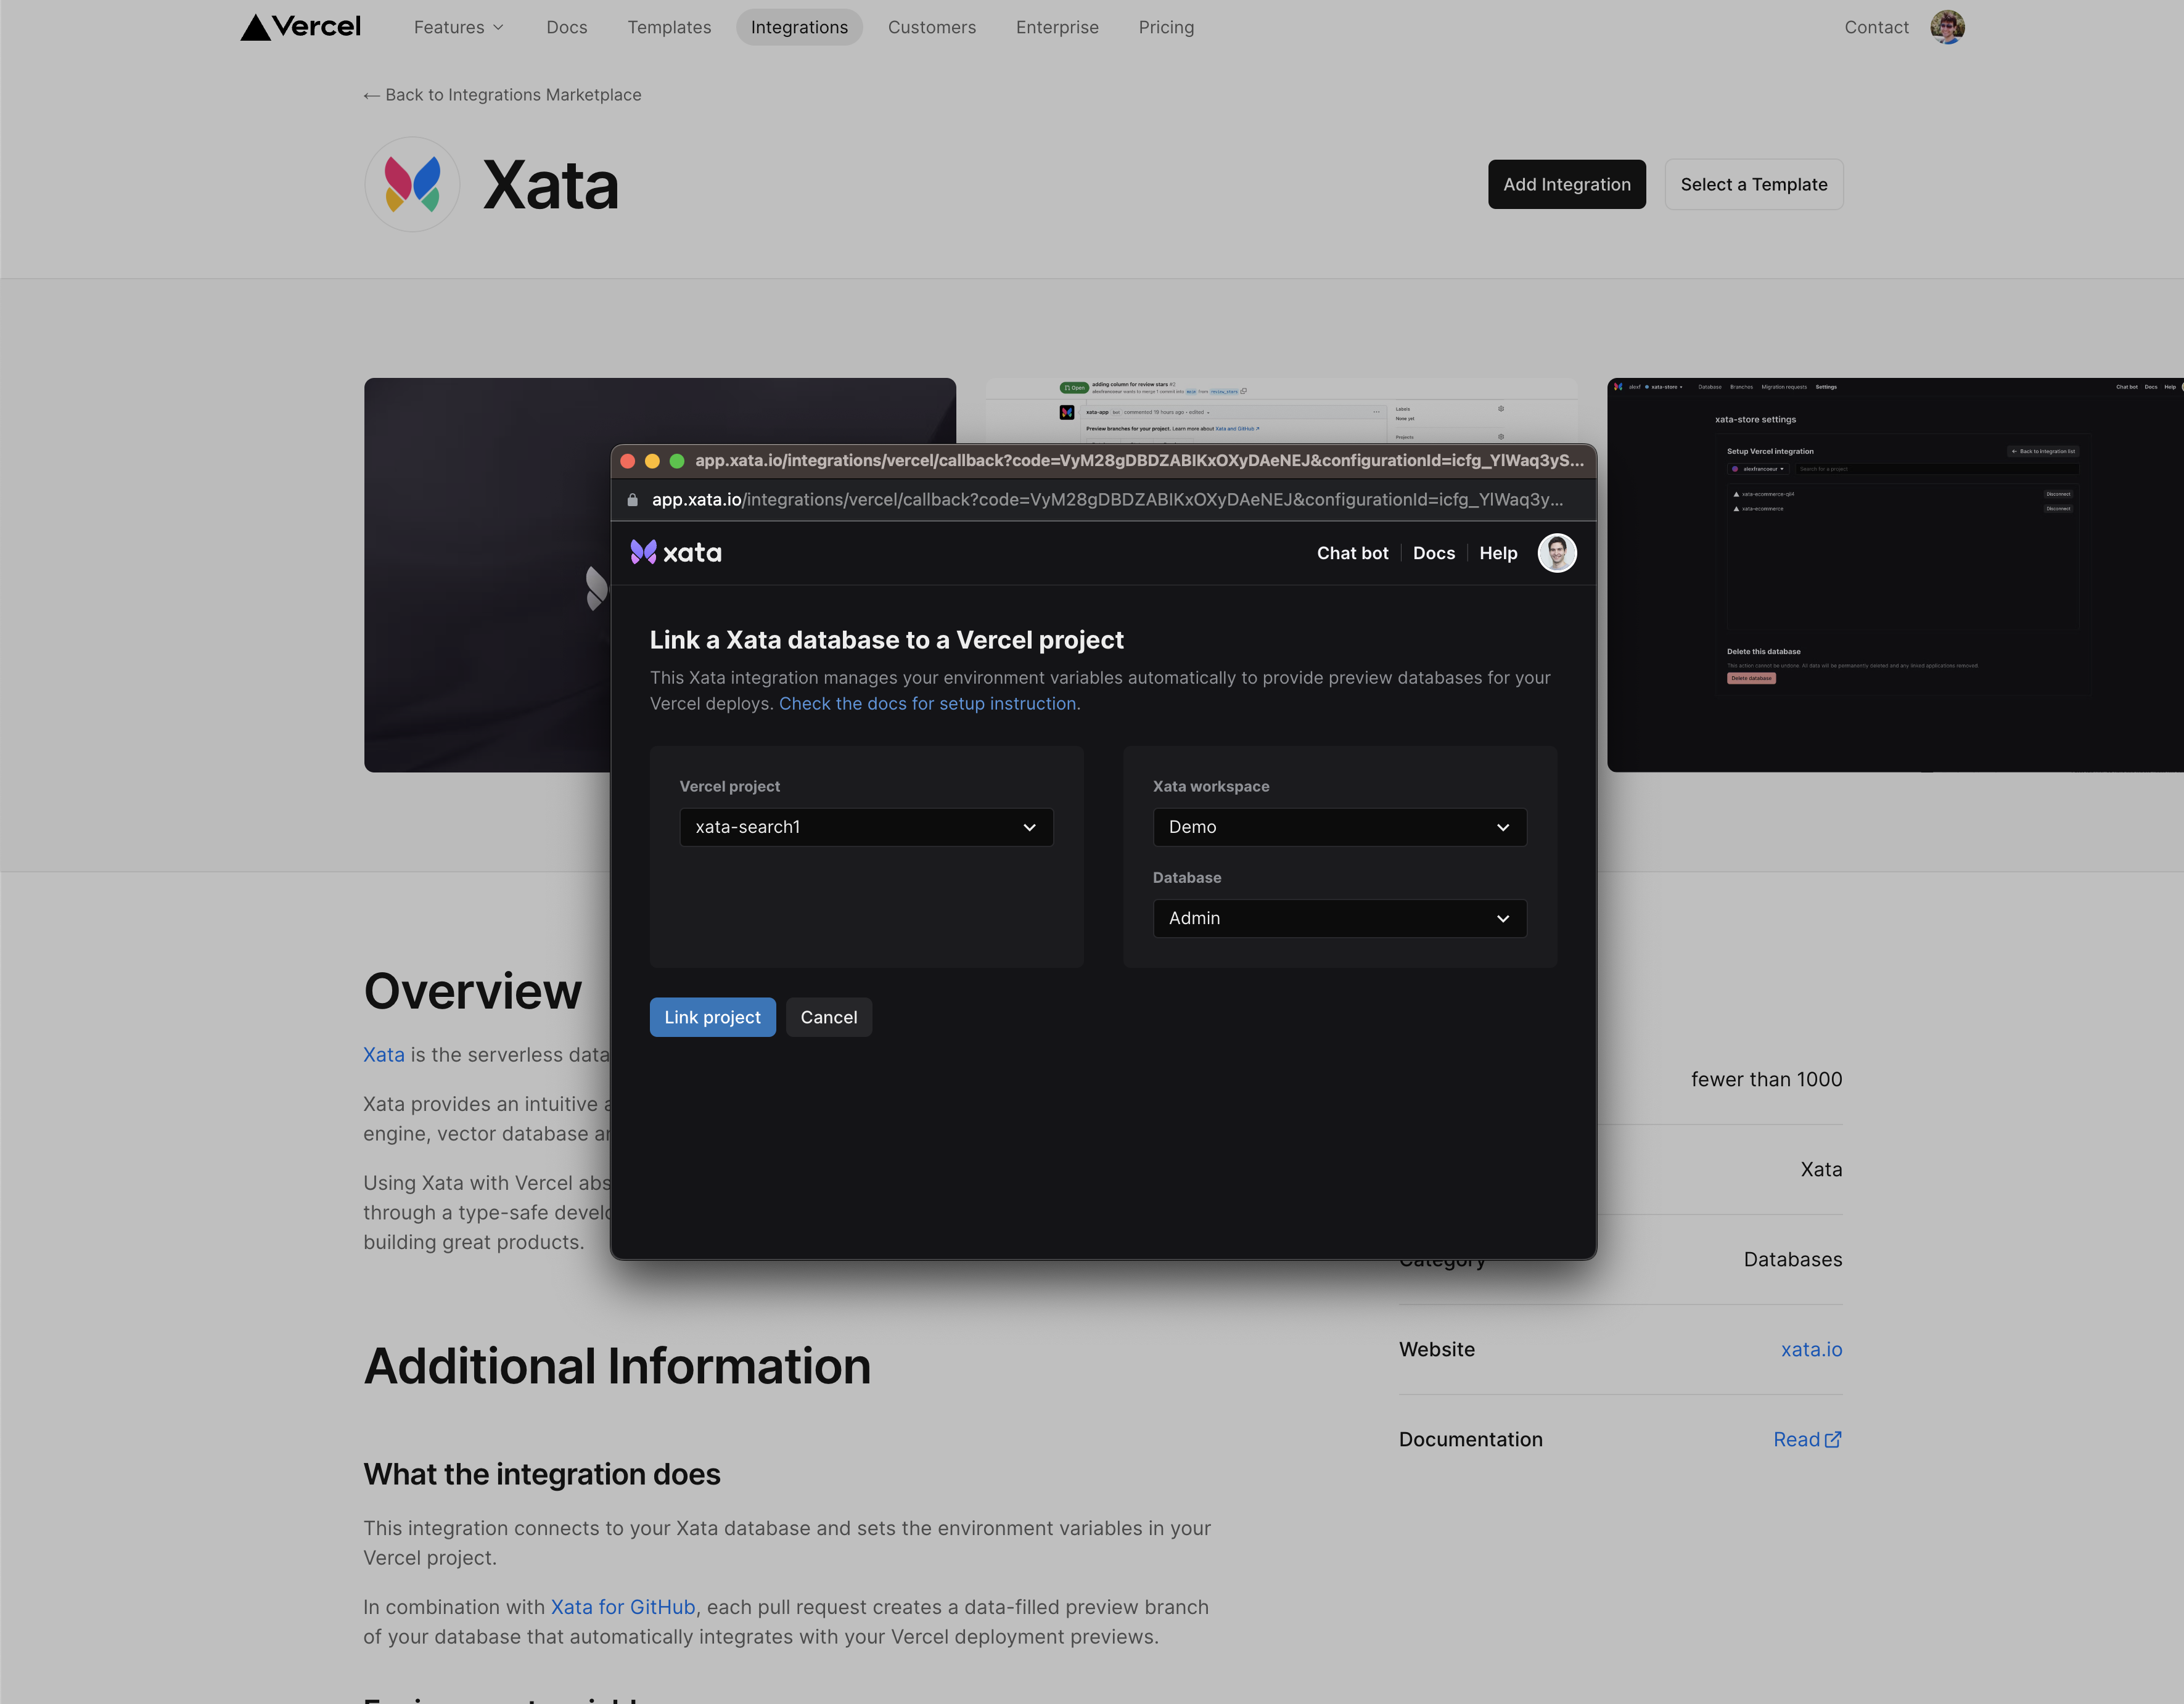
Task: Click the Xata butterfly logo in popup header
Action: pyautogui.click(x=643, y=552)
